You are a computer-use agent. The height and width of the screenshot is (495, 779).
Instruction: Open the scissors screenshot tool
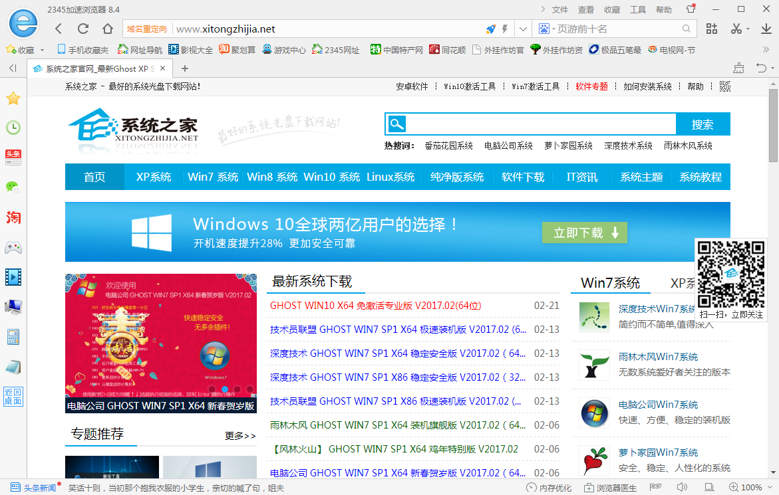(736, 29)
